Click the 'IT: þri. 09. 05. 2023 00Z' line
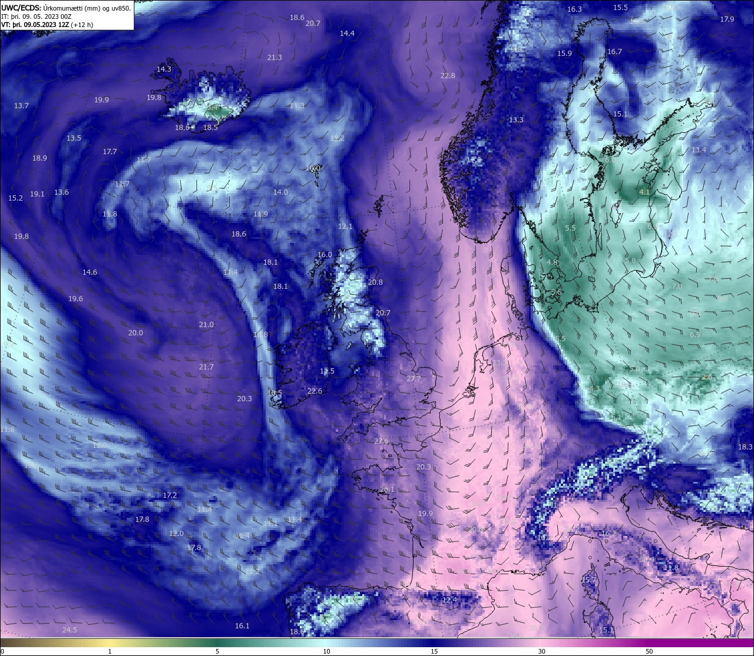 pos(37,16)
